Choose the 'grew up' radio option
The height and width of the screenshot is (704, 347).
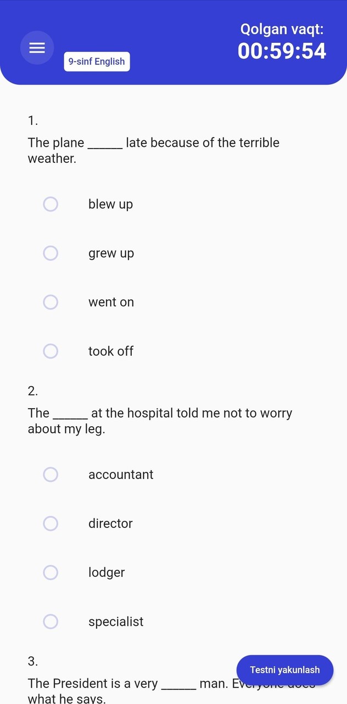tap(51, 253)
